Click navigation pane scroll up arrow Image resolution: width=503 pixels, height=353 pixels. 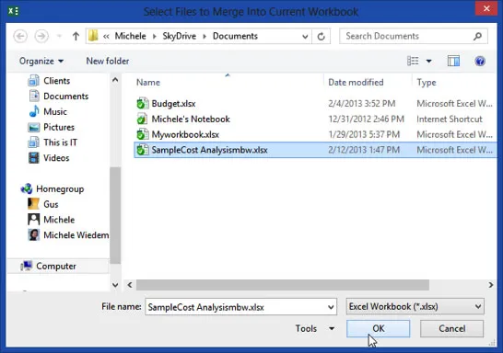(x=115, y=80)
